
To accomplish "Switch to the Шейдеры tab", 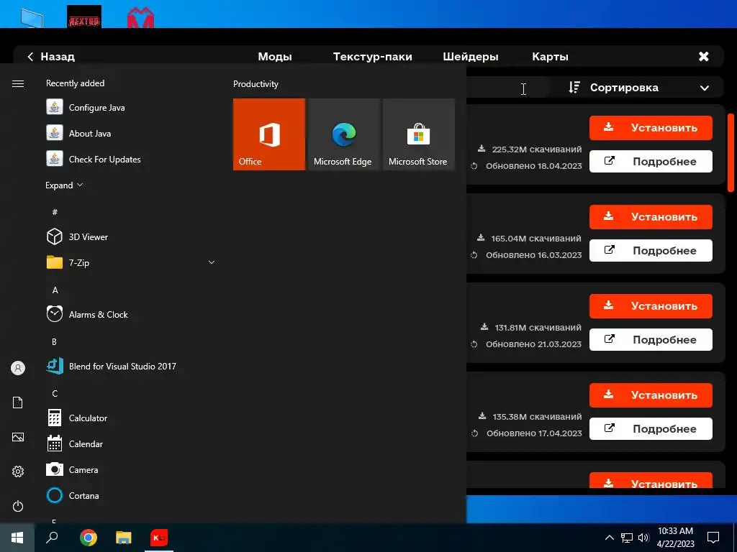I will [471, 57].
